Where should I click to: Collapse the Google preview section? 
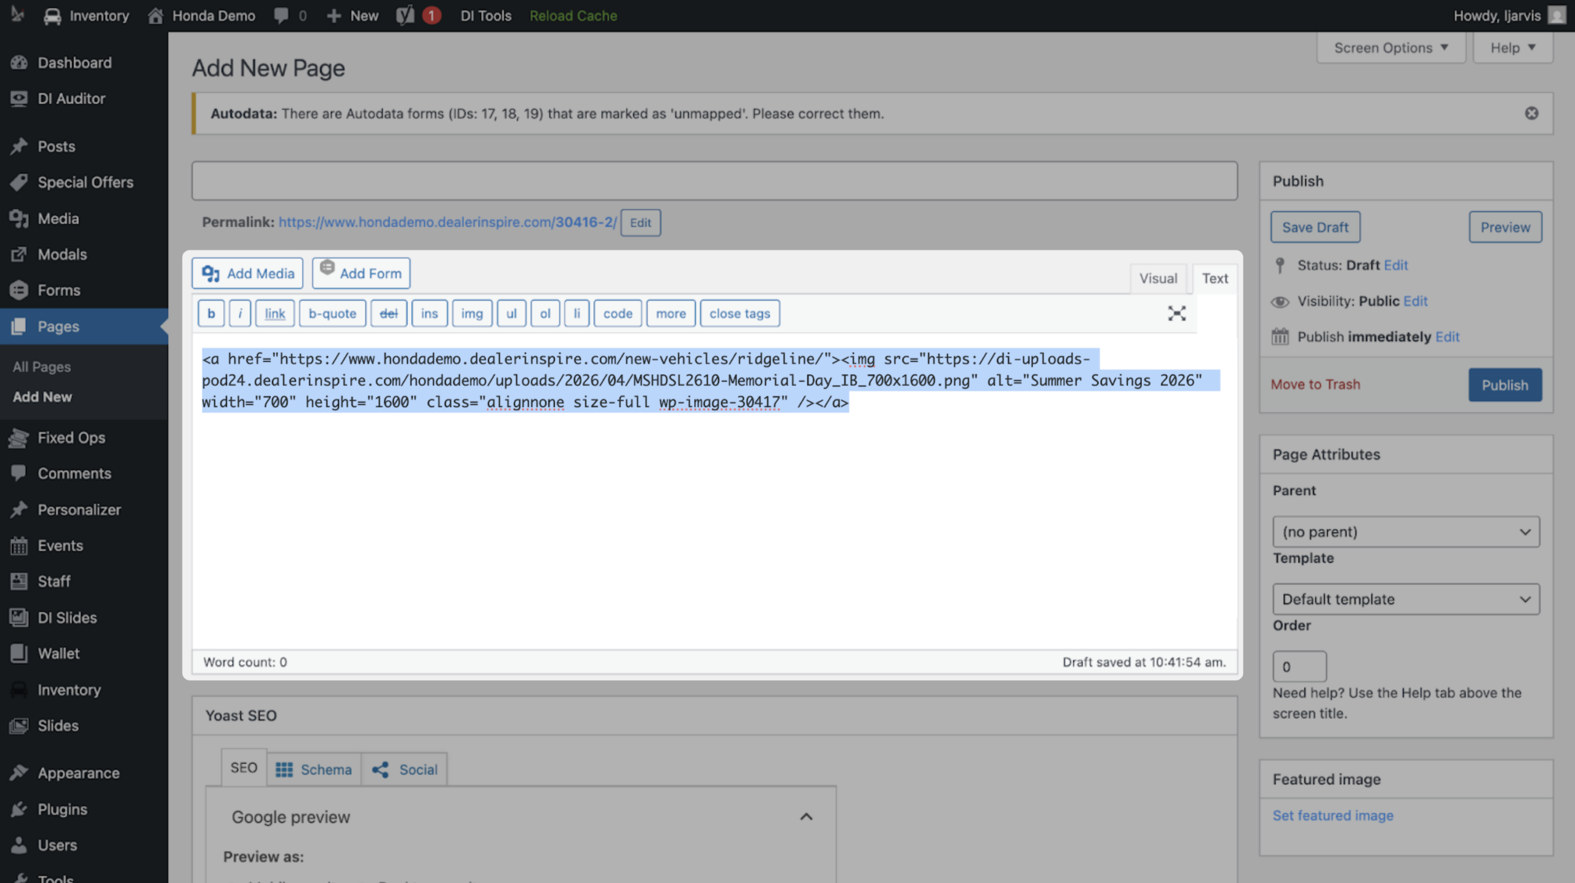[806, 817]
